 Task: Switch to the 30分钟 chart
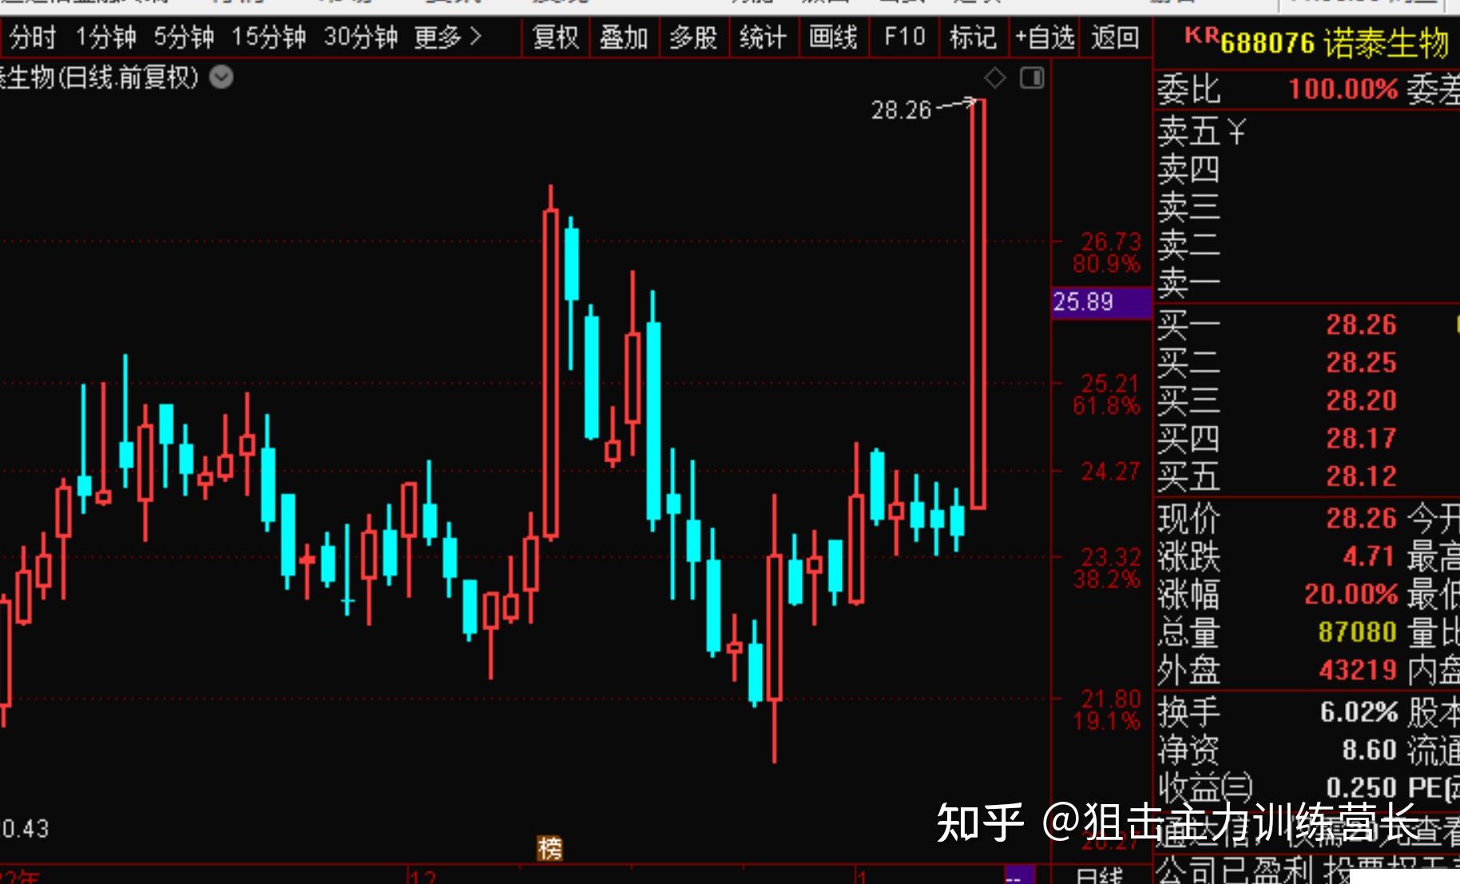click(360, 37)
